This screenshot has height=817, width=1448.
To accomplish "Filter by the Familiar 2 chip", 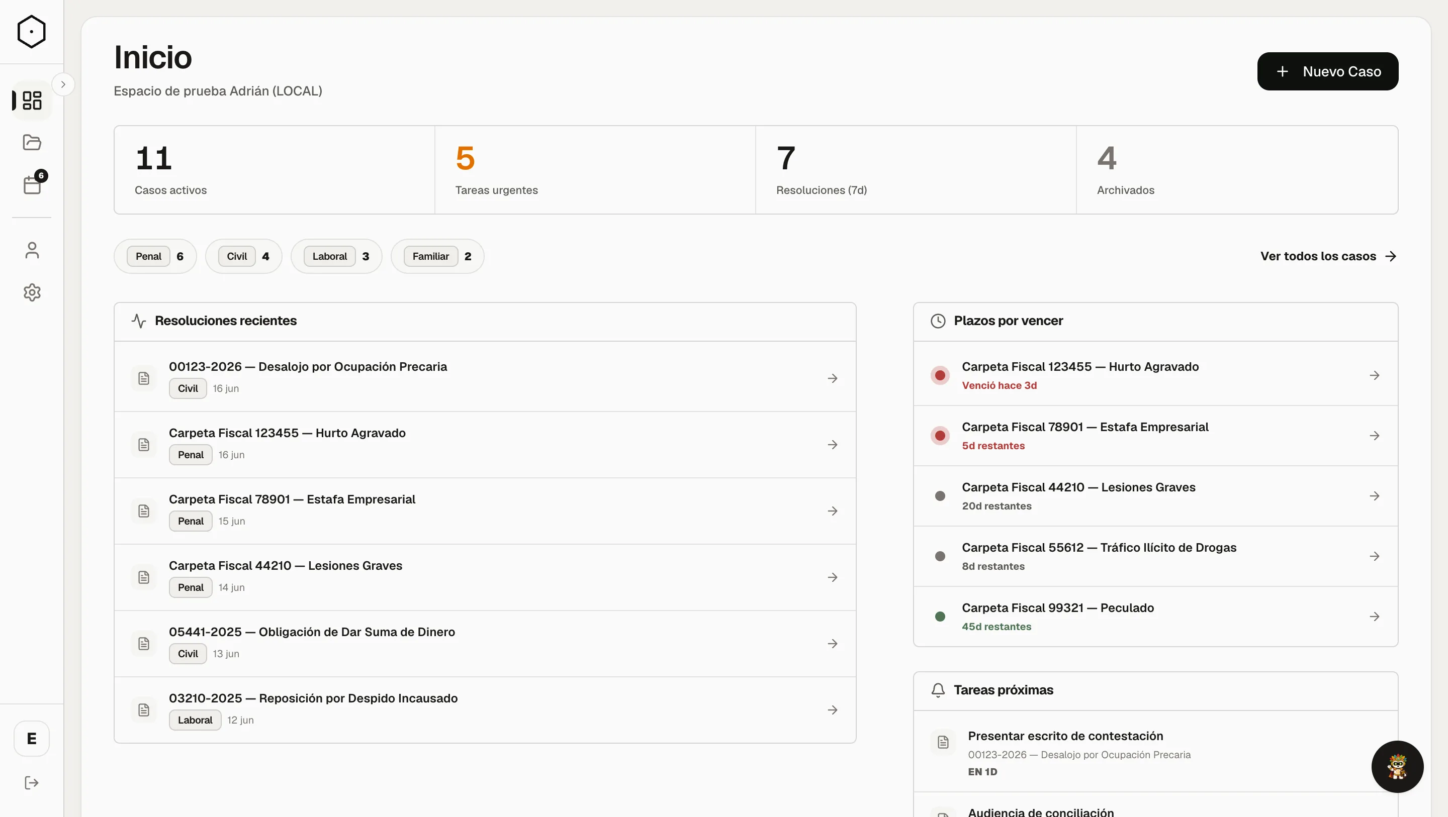I will point(437,256).
